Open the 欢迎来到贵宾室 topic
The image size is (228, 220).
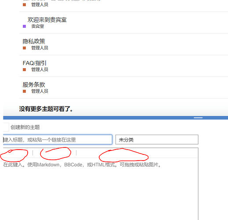click(47, 20)
